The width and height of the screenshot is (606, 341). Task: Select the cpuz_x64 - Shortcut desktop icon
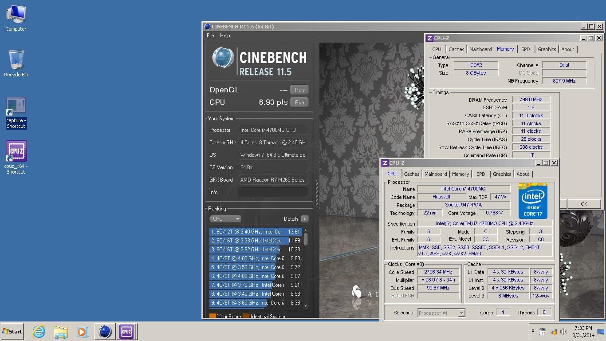point(16,158)
